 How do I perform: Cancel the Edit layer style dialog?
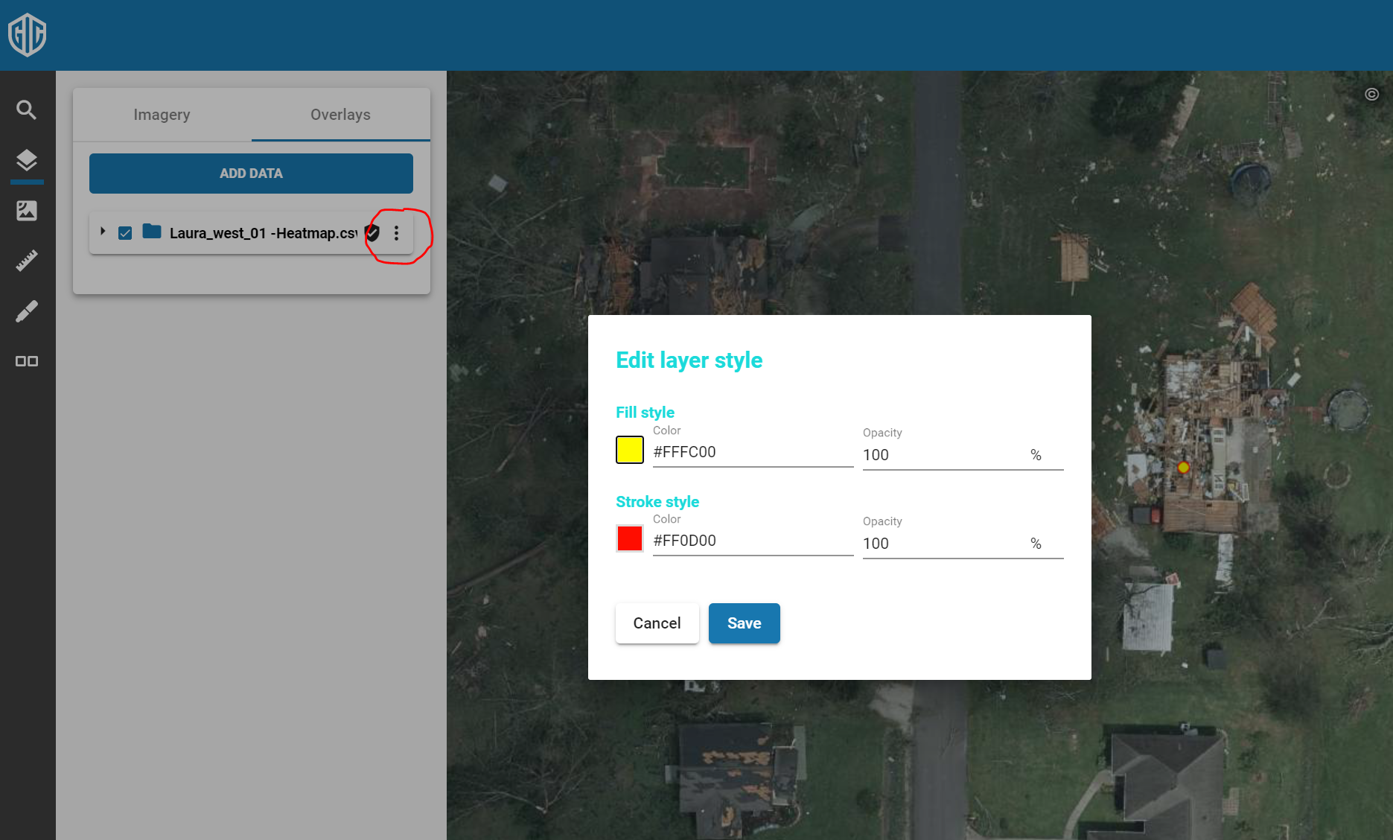[x=657, y=623]
